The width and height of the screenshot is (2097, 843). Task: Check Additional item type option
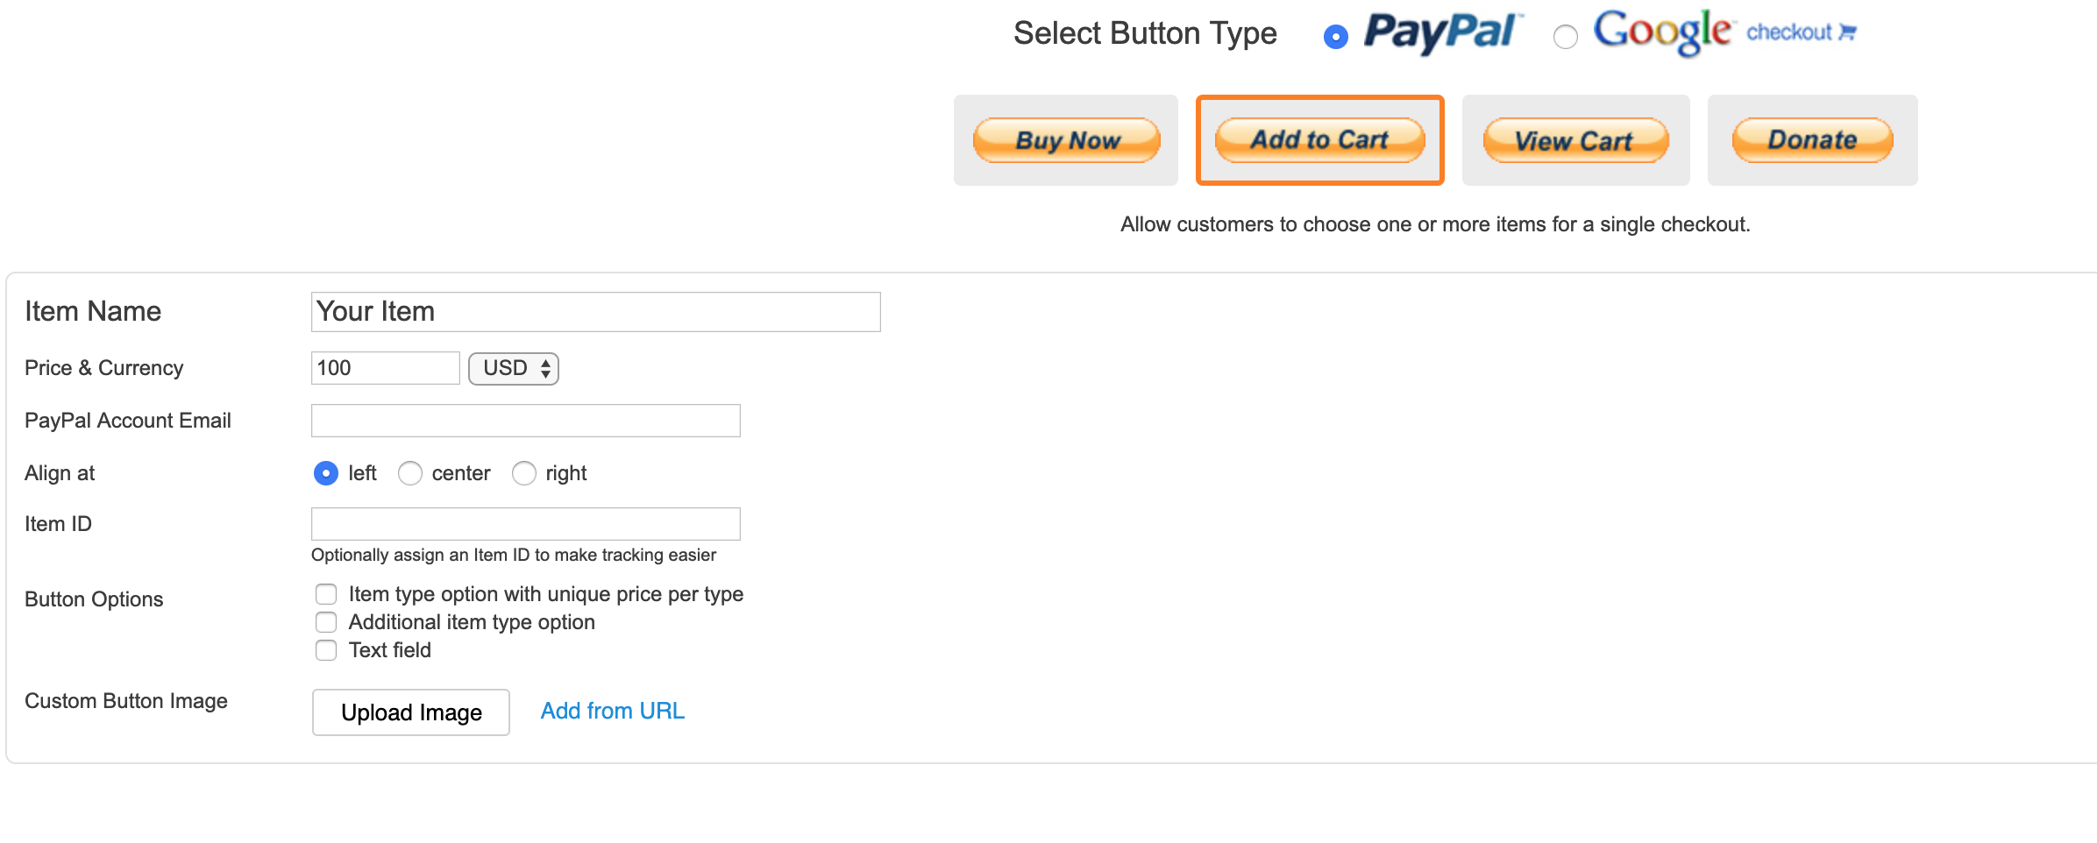[326, 622]
